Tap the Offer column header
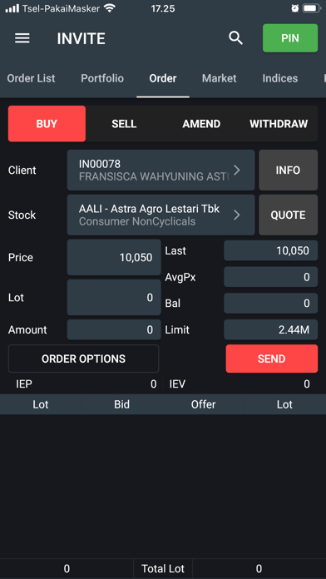The width and height of the screenshot is (326, 579). point(204,404)
